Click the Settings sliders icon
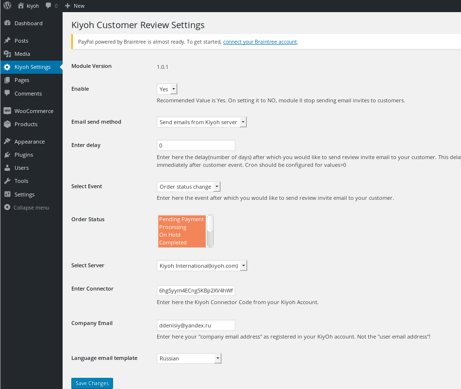This screenshot has height=389, width=461. pos(7,194)
